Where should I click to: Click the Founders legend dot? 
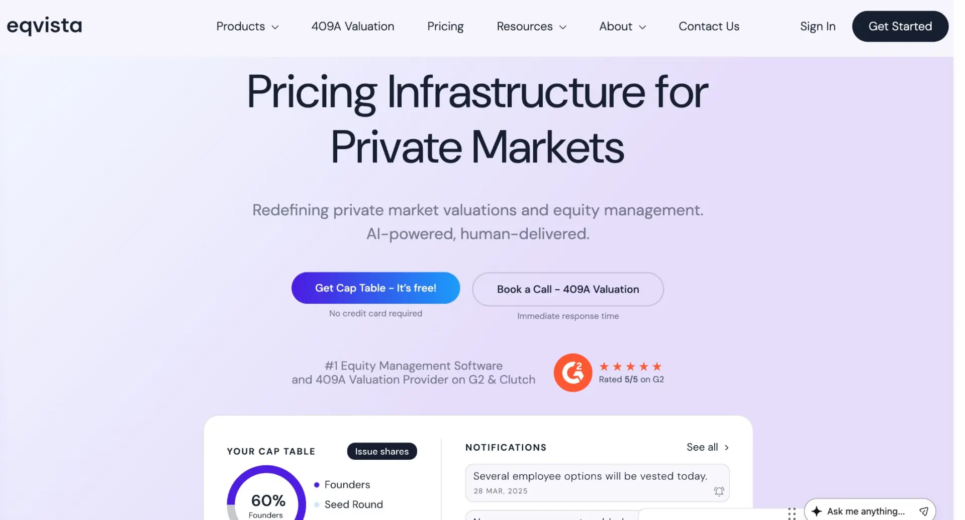pos(317,484)
